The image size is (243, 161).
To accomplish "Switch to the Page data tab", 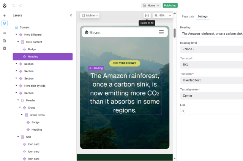I will click(188, 16).
